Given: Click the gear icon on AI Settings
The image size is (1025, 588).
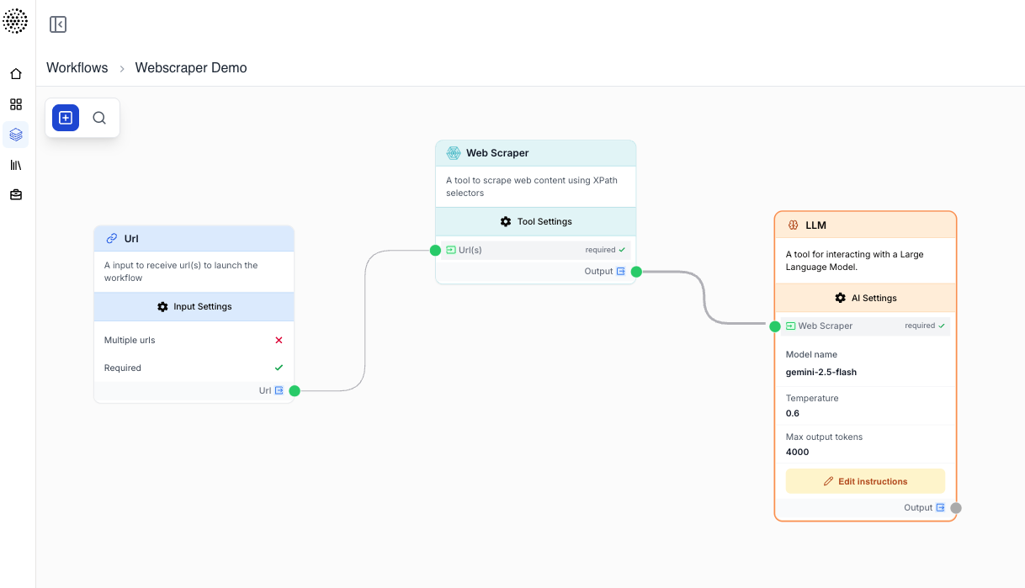Looking at the screenshot, I should (839, 297).
